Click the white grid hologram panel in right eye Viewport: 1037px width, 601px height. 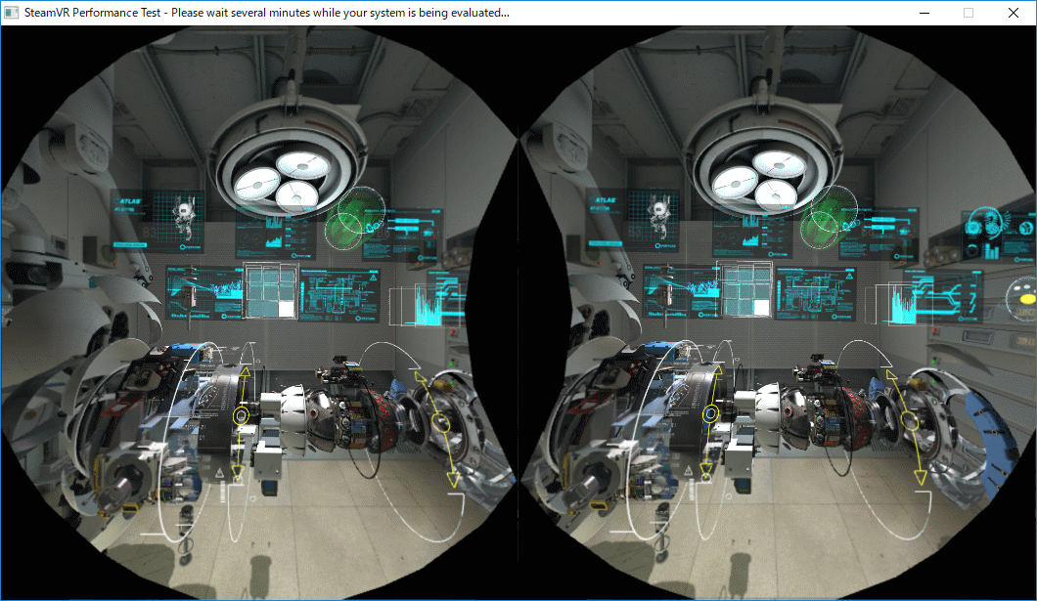coord(746,290)
